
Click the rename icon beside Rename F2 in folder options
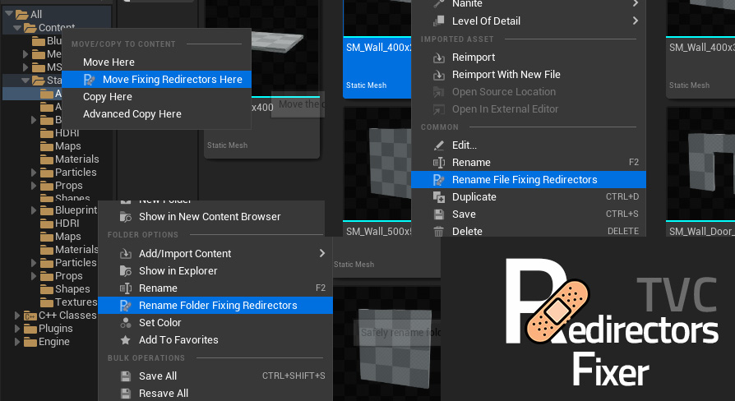coord(126,288)
